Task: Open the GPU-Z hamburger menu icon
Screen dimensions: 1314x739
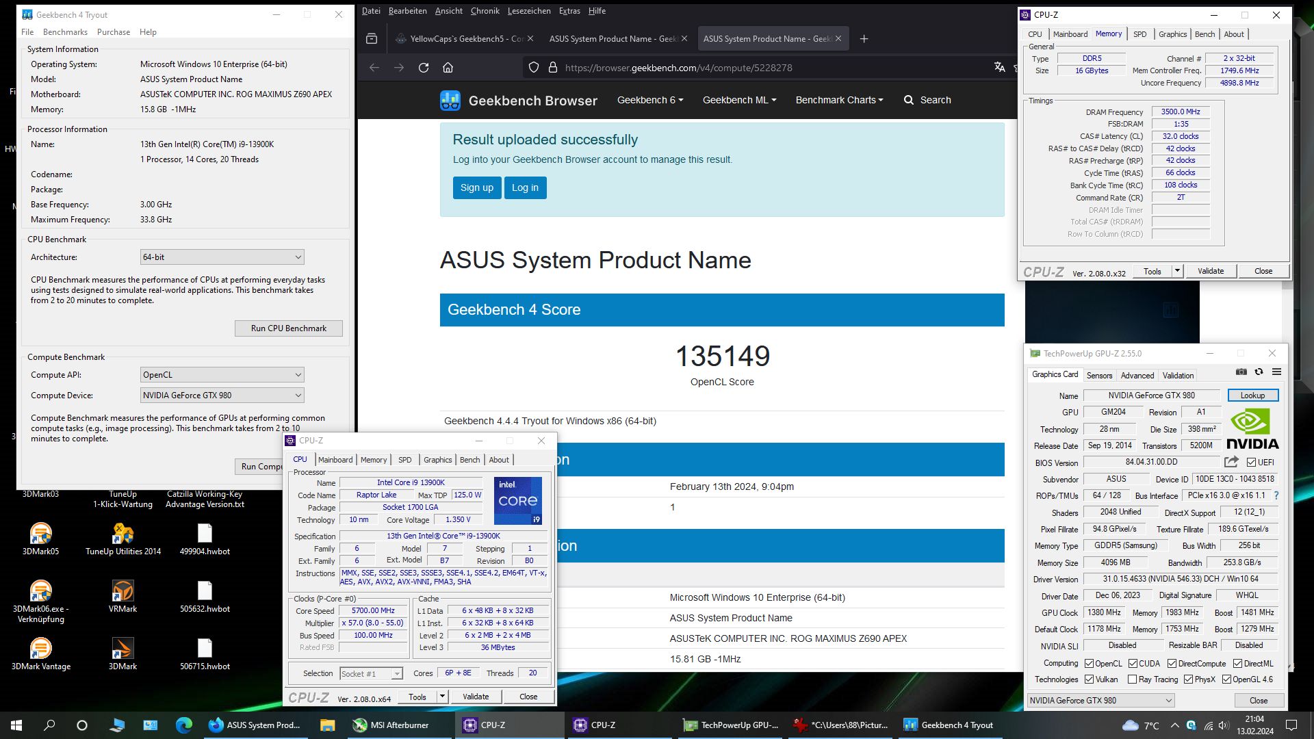Action: click(1276, 372)
